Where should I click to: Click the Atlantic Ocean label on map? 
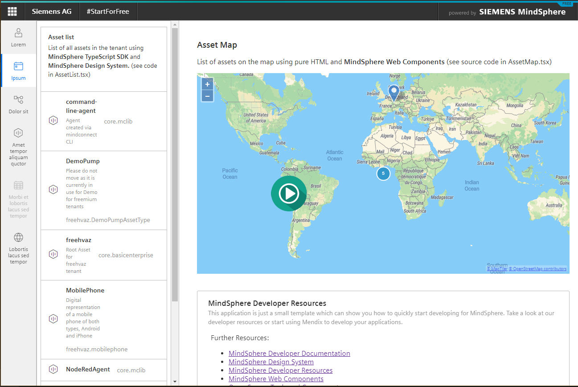tap(335, 155)
